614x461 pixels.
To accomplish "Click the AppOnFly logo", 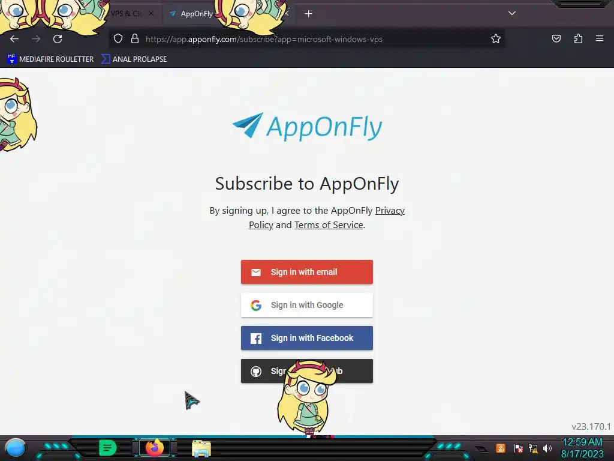I will coord(307,126).
